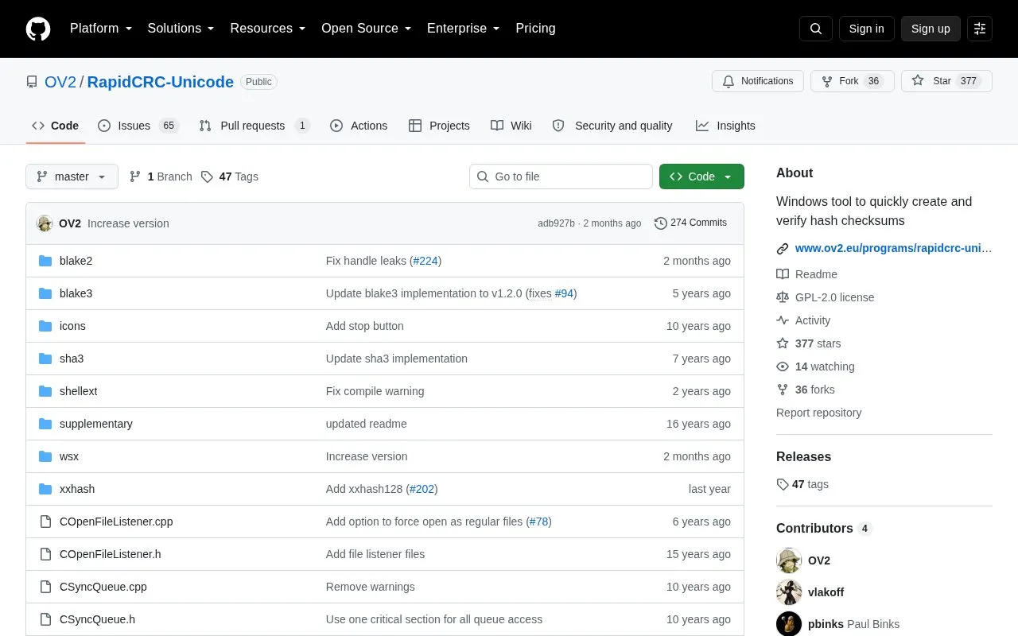The height and width of the screenshot is (636, 1018).
Task: Open issue #94 link in blake3 row
Action: point(564,293)
